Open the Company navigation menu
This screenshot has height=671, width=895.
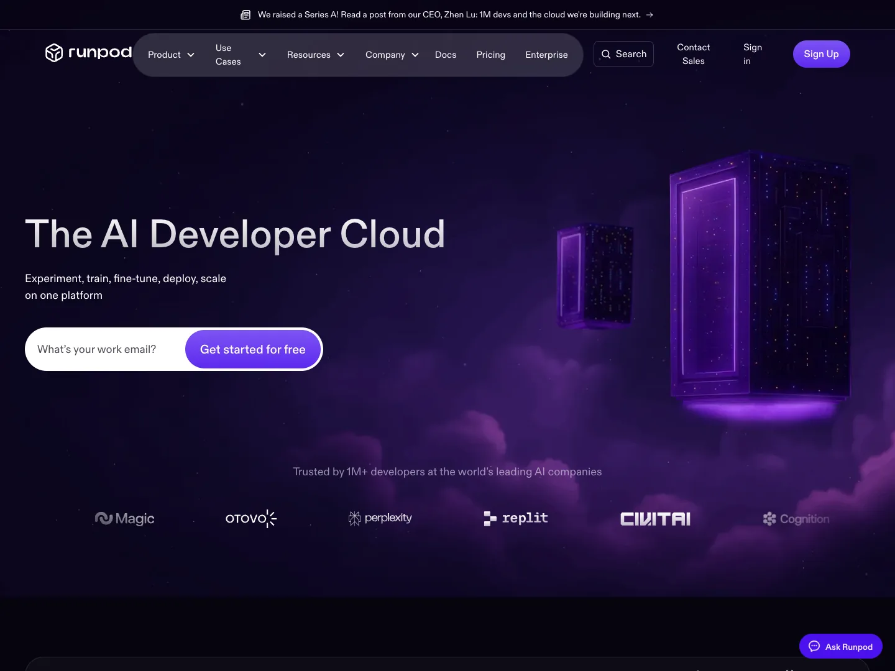pyautogui.click(x=392, y=55)
